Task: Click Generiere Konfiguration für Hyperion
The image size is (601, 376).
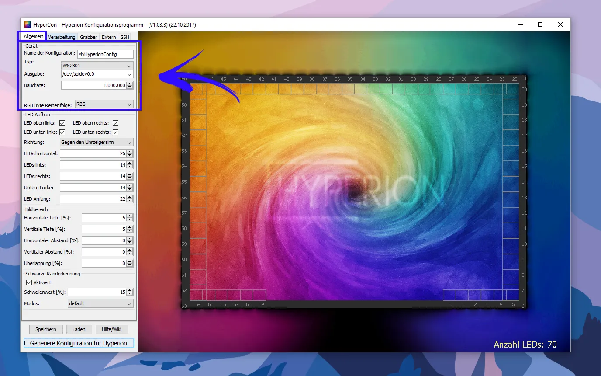Action: [79, 343]
